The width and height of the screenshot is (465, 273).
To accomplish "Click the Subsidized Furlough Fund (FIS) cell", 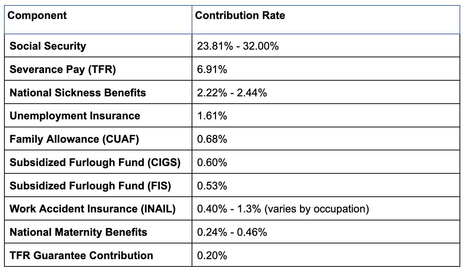I will coord(90,186).
